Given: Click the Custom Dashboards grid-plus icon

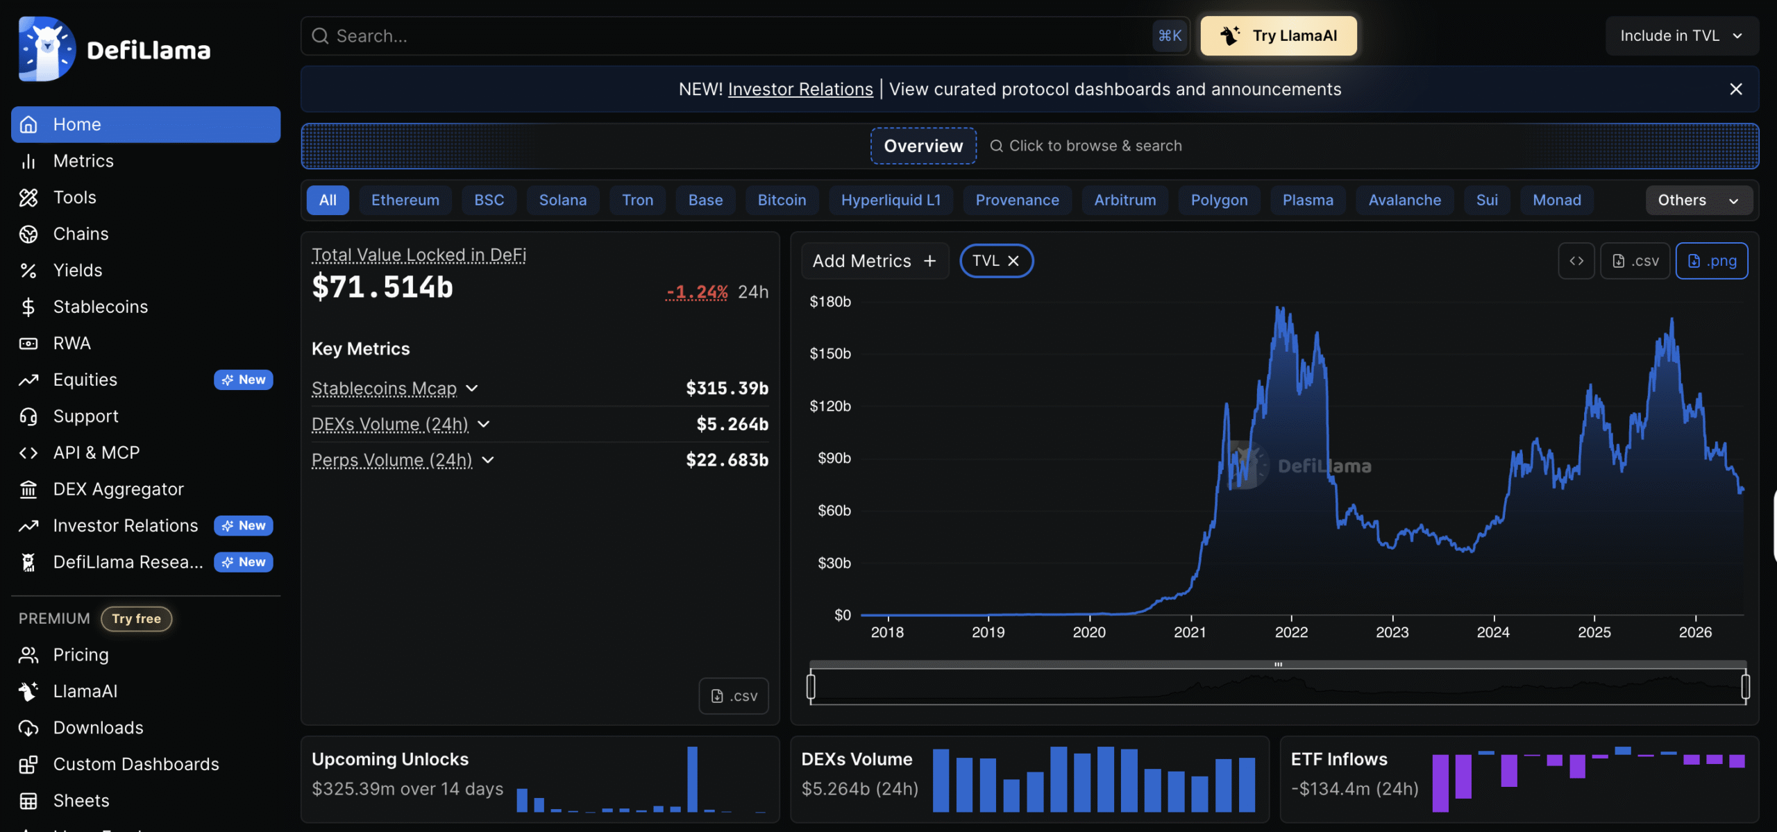Looking at the screenshot, I should click(x=28, y=765).
